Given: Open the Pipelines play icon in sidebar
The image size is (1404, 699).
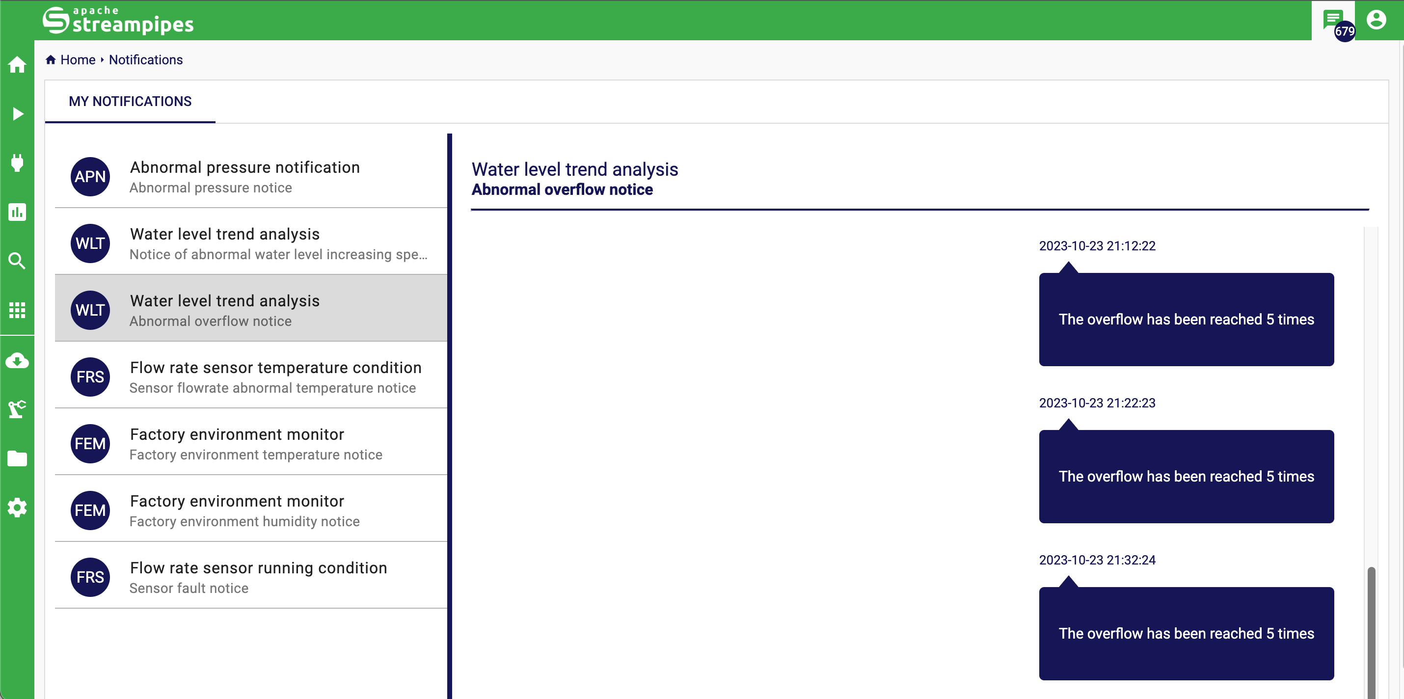Looking at the screenshot, I should click(x=17, y=114).
